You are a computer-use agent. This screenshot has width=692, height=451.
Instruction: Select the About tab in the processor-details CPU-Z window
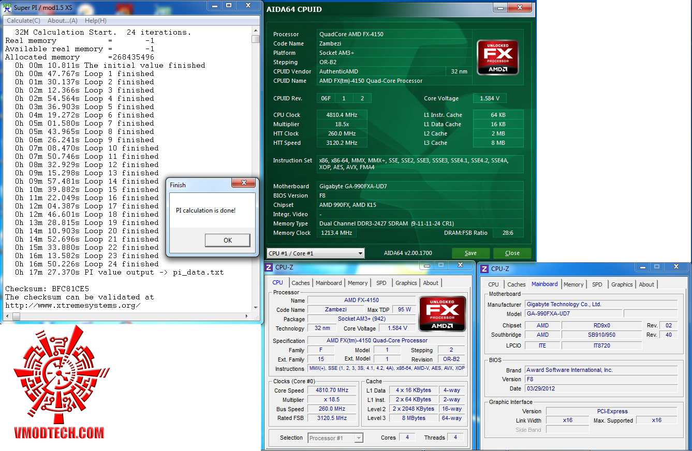click(x=431, y=283)
